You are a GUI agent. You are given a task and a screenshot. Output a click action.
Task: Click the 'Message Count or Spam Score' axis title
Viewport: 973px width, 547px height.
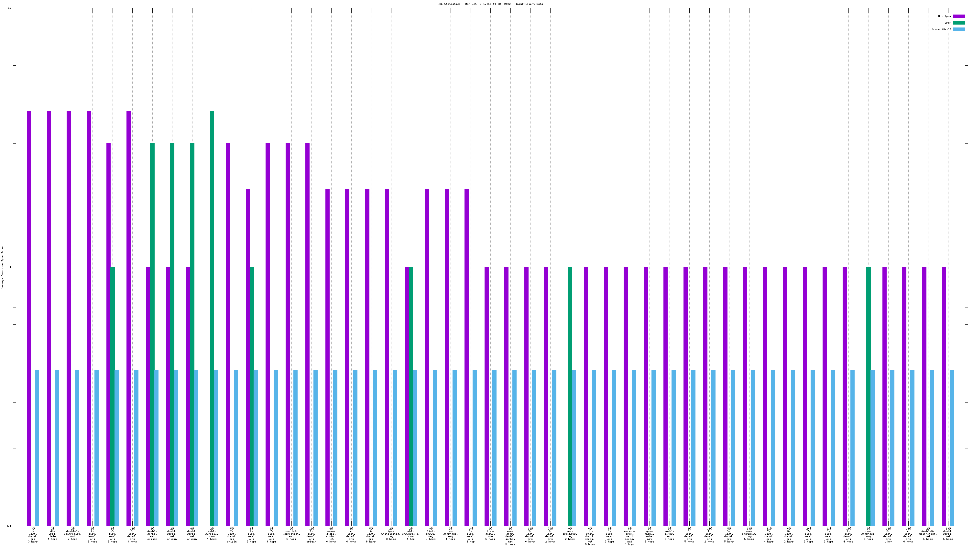2,267
